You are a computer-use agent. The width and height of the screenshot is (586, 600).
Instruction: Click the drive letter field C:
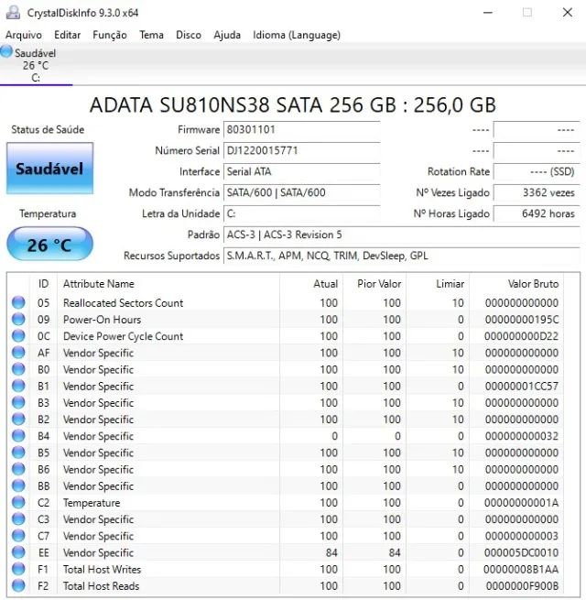point(302,213)
